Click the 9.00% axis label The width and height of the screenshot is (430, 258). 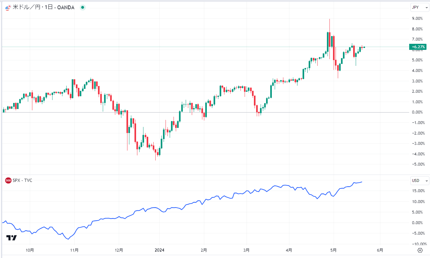(x=417, y=19)
